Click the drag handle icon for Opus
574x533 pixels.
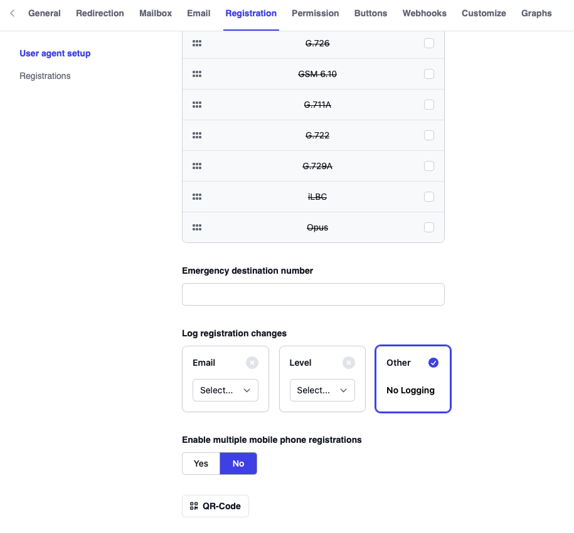(197, 227)
